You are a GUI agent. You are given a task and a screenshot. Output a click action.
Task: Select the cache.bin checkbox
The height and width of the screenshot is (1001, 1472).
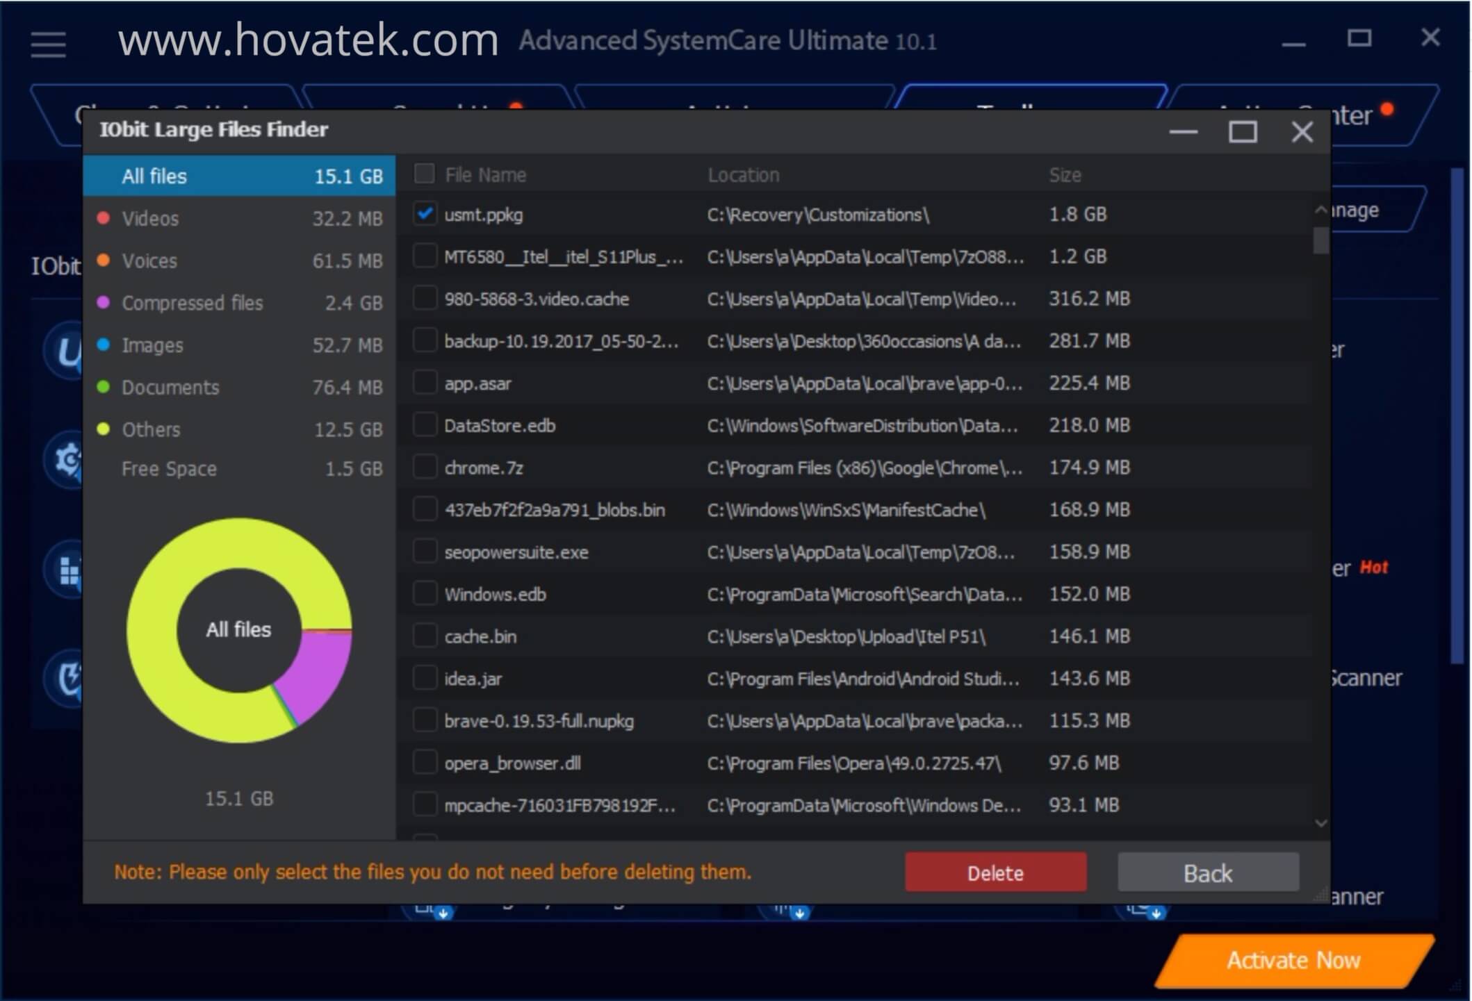(424, 636)
